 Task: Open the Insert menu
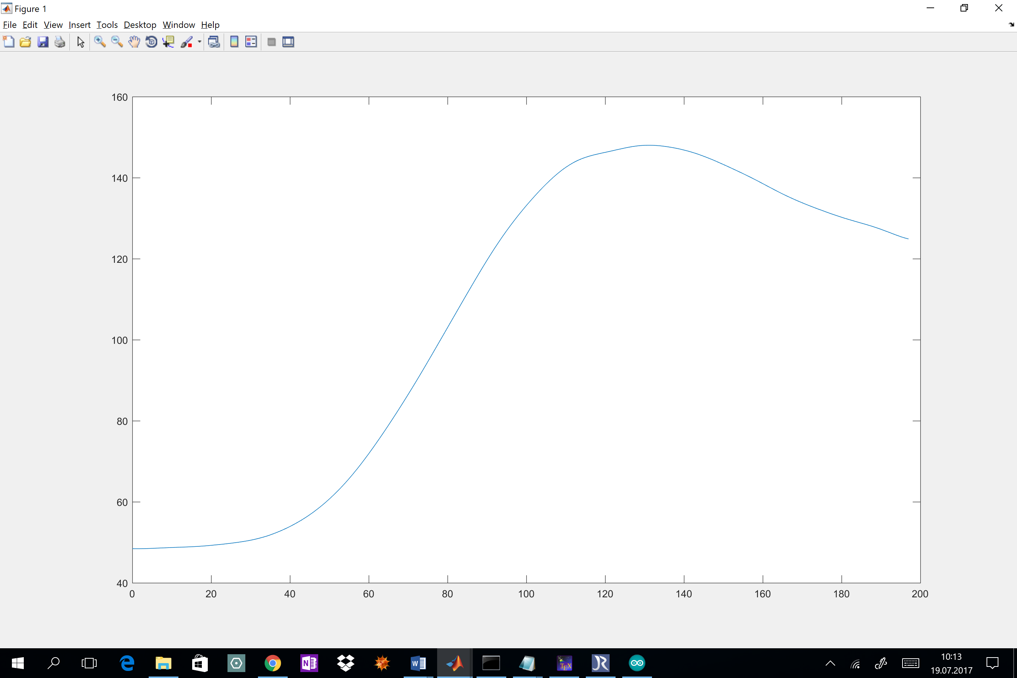(80, 25)
